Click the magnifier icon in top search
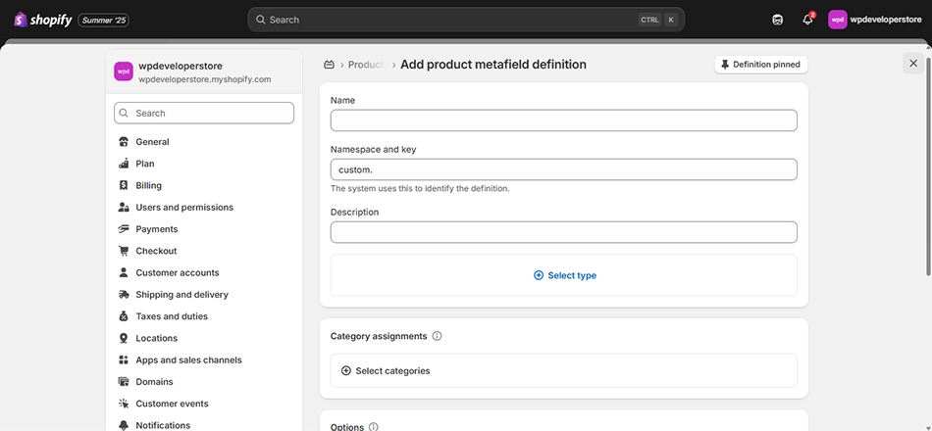932x431 pixels. click(260, 20)
